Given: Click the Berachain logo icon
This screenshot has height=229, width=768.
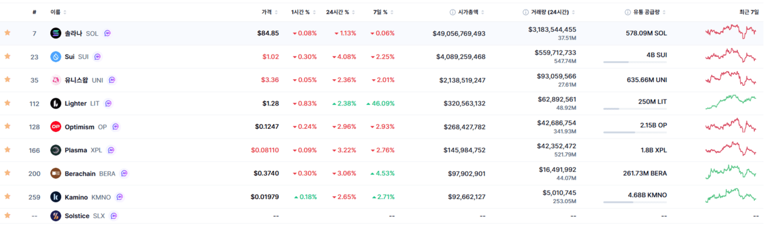Looking at the screenshot, I should pos(56,173).
